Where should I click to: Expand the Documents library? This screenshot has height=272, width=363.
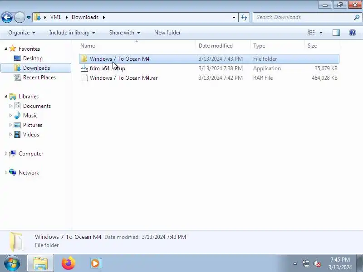point(10,106)
